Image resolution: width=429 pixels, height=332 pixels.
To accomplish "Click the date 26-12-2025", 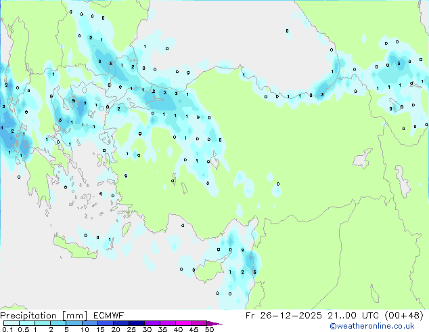I will 290,316.
